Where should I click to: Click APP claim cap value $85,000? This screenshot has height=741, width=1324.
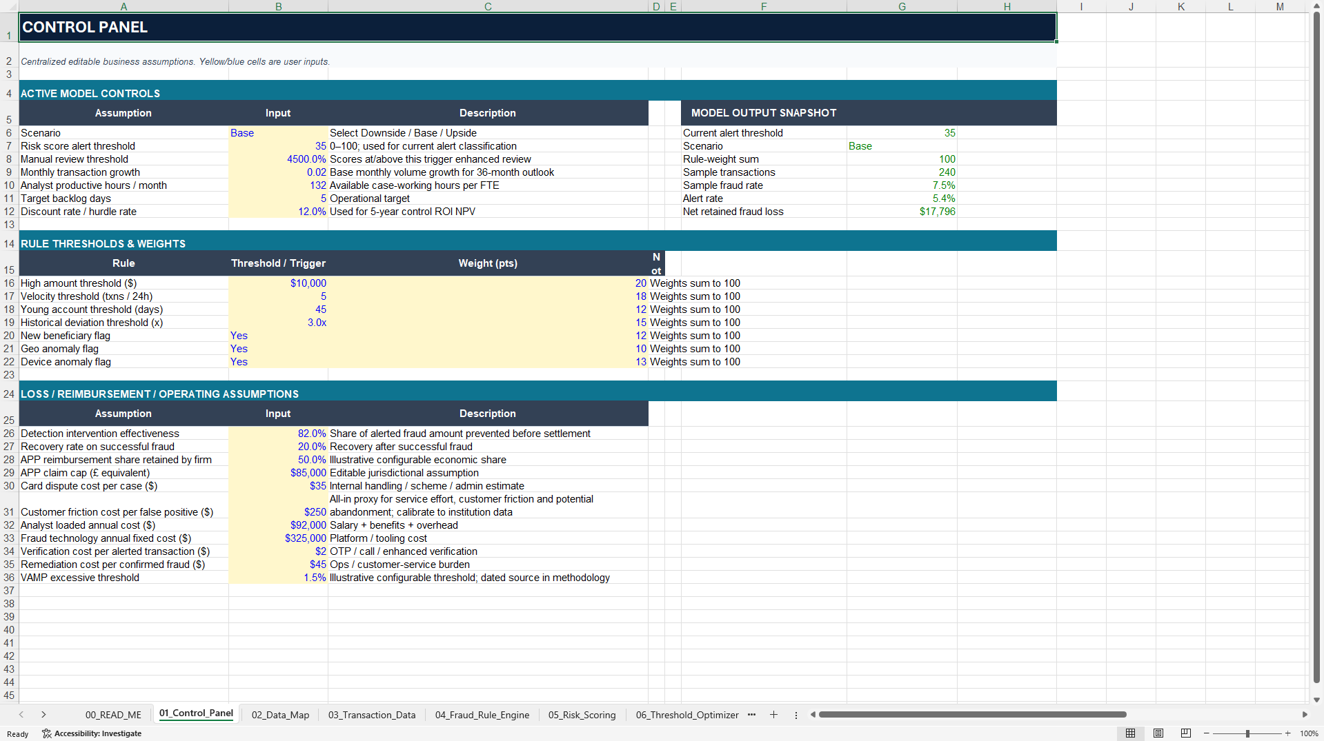(278, 473)
